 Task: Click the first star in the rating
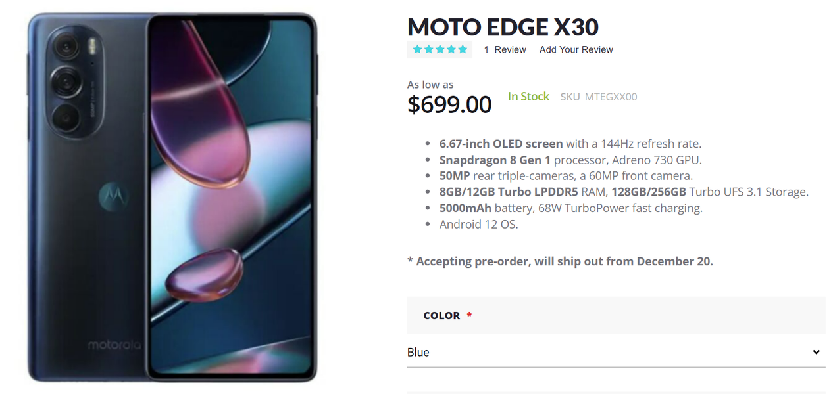pyautogui.click(x=418, y=49)
